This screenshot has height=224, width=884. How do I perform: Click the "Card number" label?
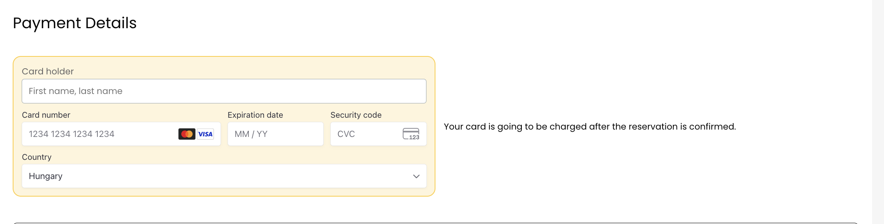pyautogui.click(x=46, y=115)
